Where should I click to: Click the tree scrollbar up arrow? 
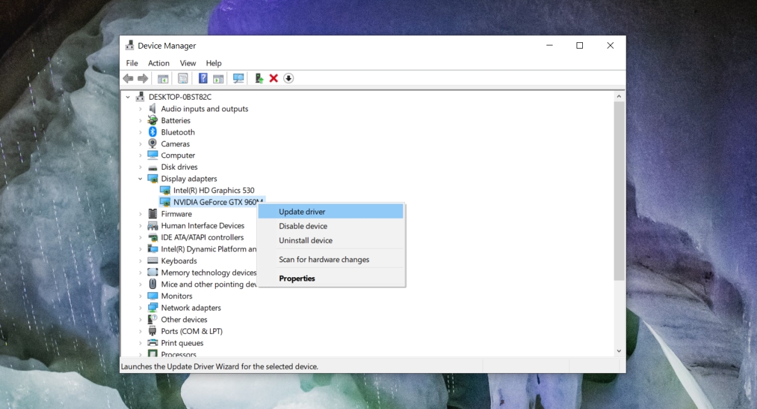619,97
